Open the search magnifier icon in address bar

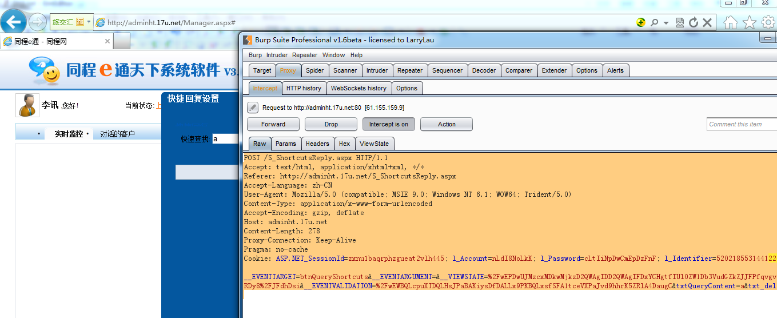pos(655,23)
